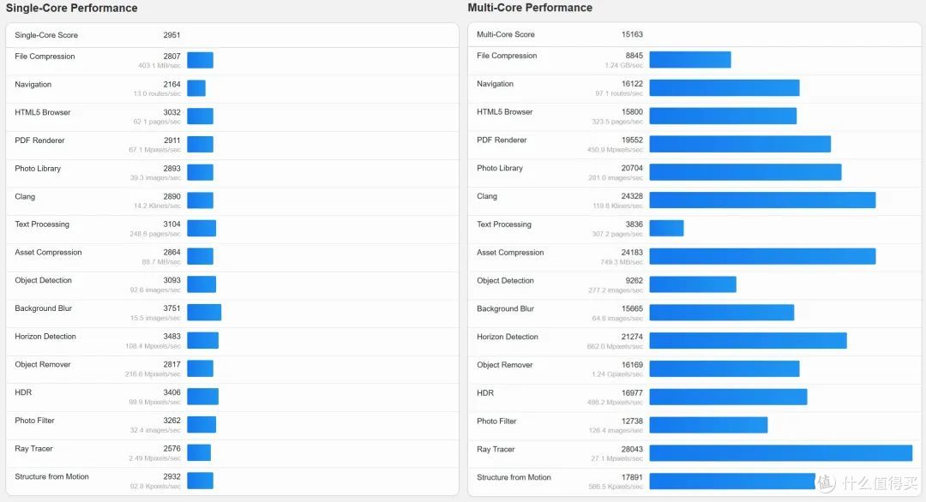Select the multi-core Text Processing bar
Screen dimensions: 926x502
tap(667, 228)
